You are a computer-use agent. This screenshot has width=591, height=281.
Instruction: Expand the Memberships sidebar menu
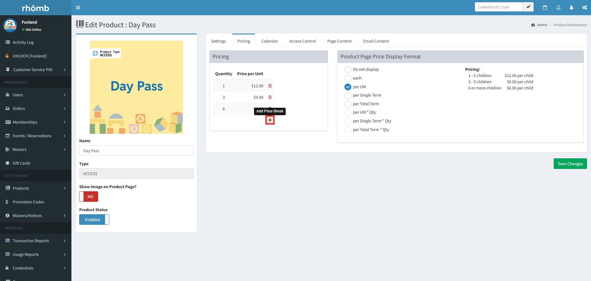36,122
